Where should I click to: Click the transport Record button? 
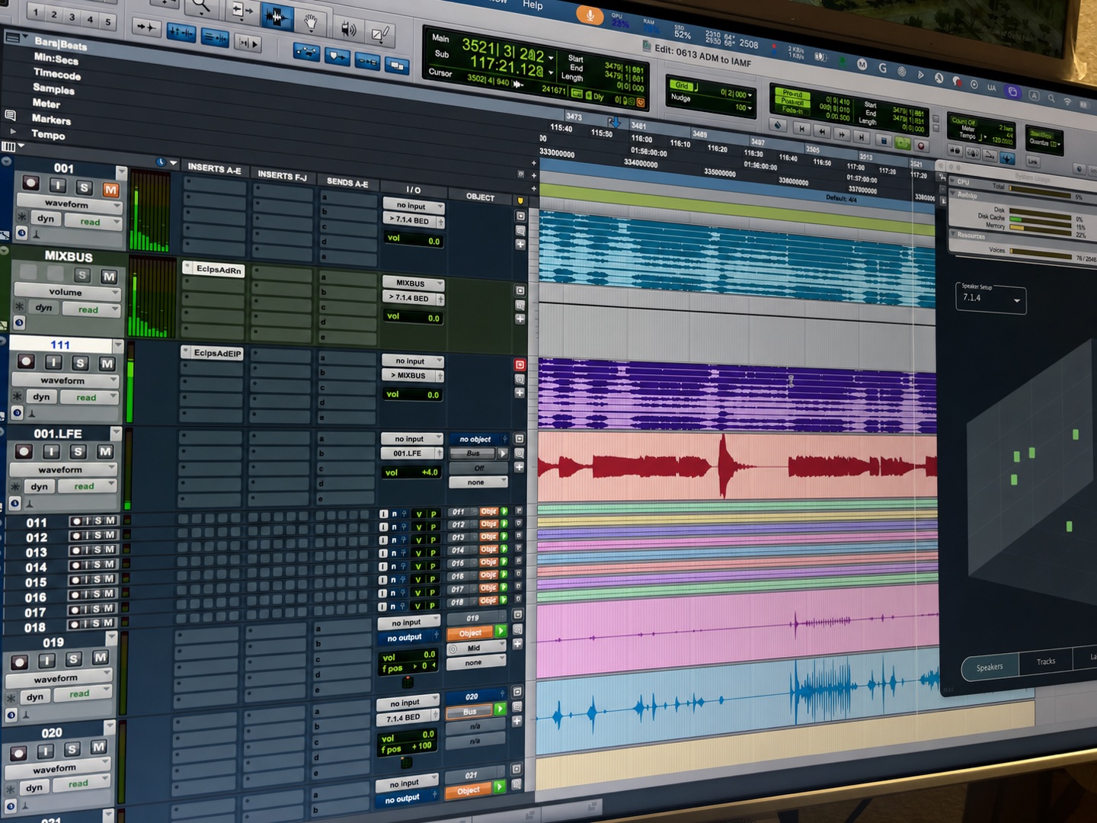pyautogui.click(x=921, y=145)
